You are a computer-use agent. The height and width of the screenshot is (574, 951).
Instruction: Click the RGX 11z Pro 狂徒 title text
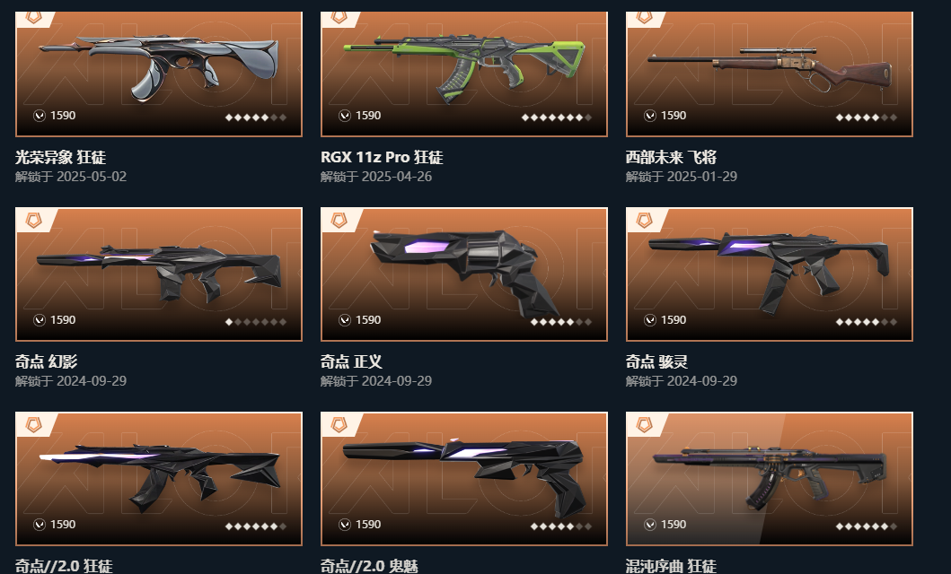pyautogui.click(x=382, y=158)
